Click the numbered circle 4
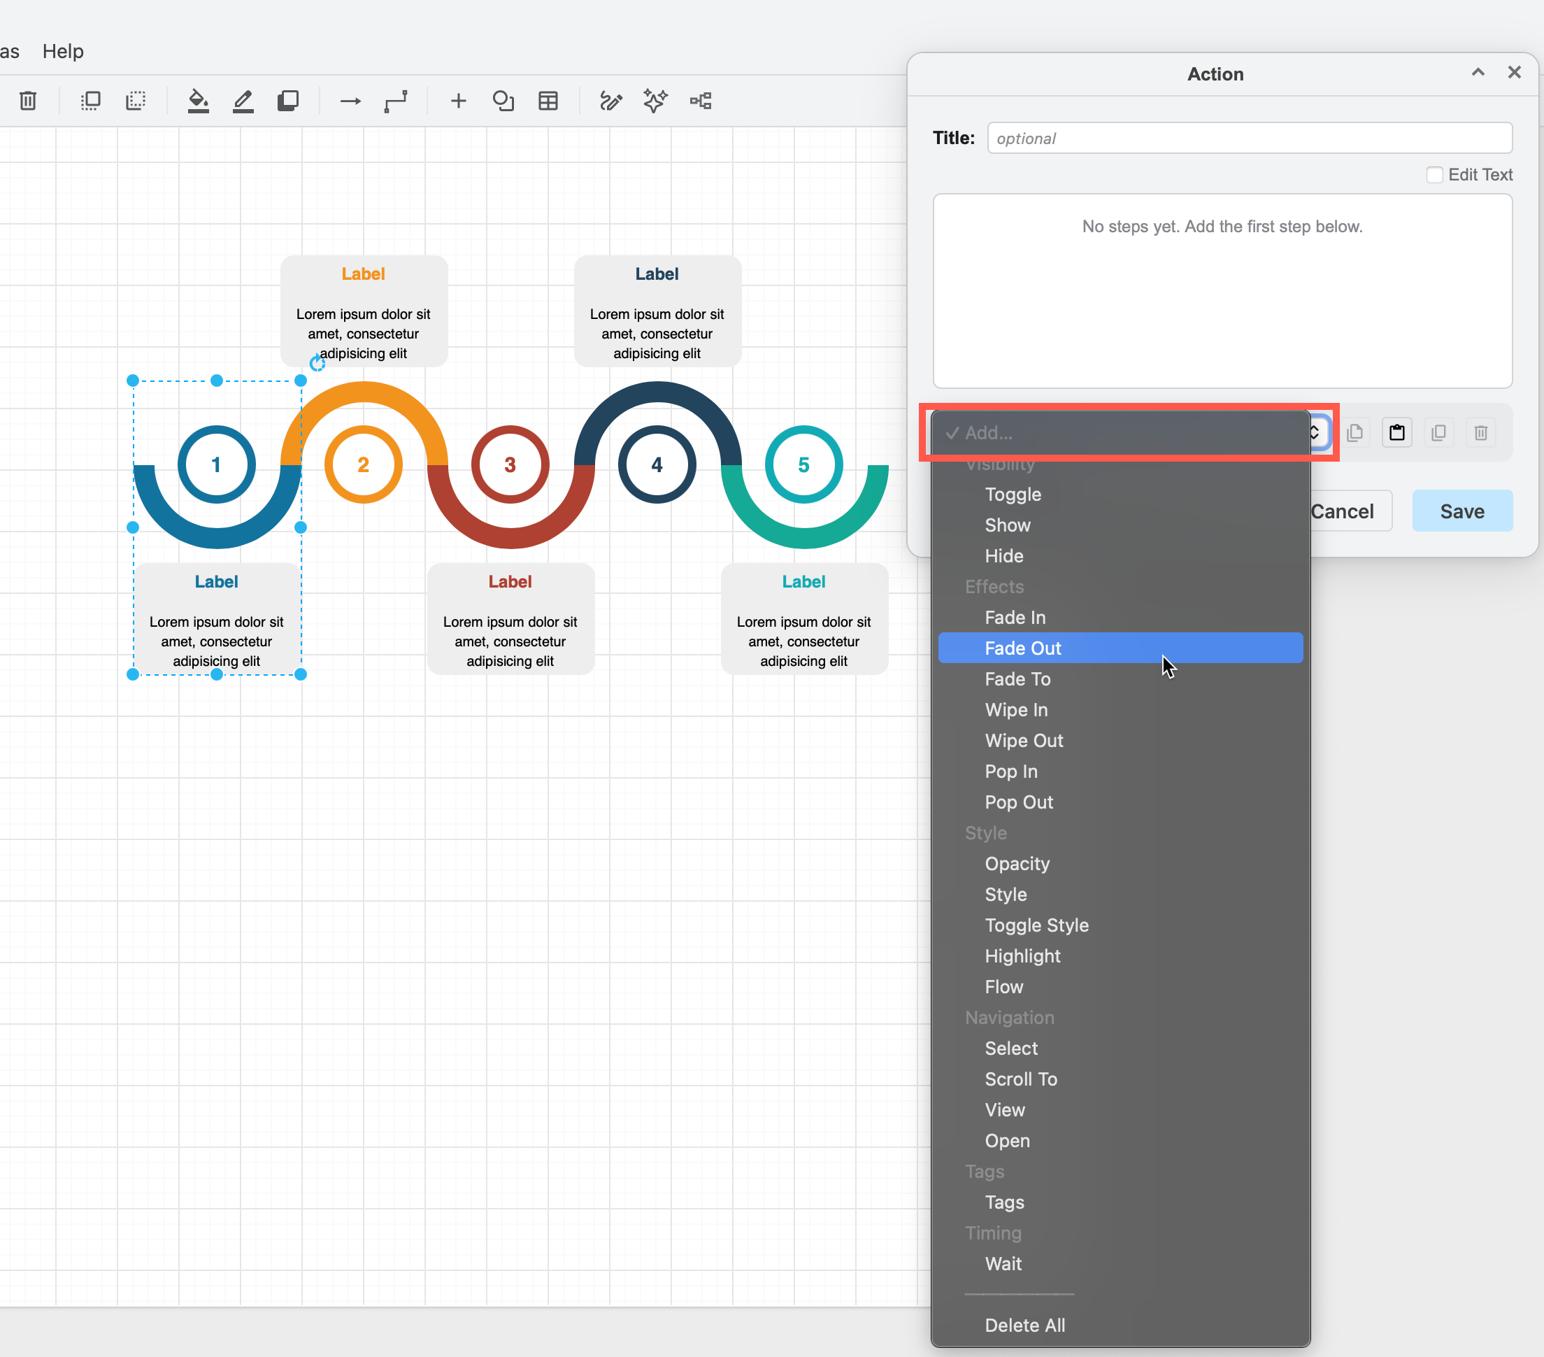 (x=657, y=464)
